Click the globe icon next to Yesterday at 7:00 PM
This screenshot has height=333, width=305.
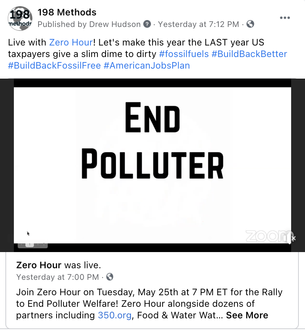click(109, 277)
